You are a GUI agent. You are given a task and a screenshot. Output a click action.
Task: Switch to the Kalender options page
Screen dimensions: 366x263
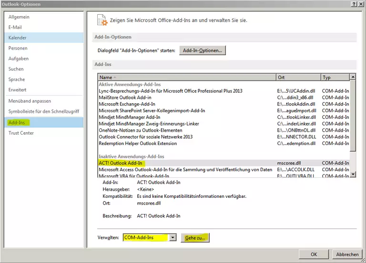18,38
